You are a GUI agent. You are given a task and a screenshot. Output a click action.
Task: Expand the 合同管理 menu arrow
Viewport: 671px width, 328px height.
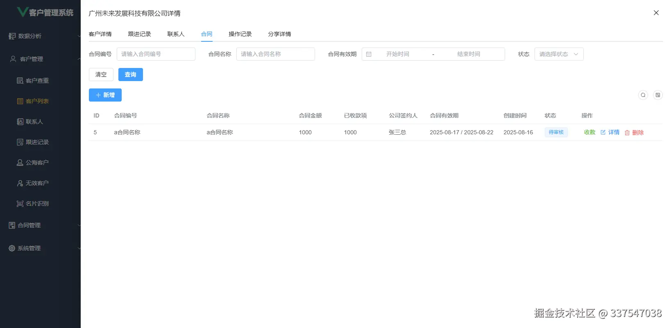point(79,225)
